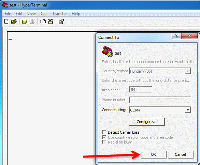This screenshot has height=165, width=200.
Task: Click the 'Connect using:' label
Action: [114, 110]
